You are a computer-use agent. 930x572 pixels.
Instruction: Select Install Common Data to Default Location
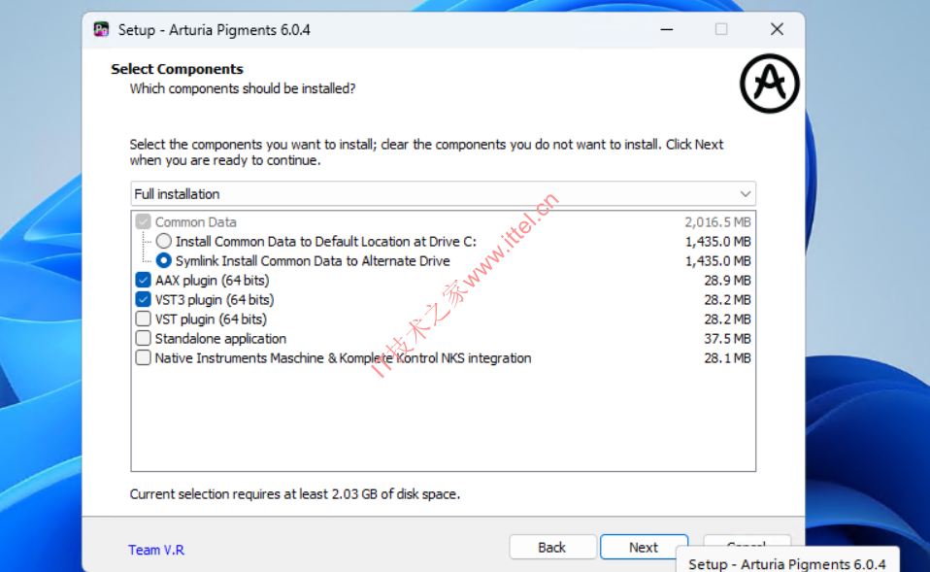click(x=163, y=242)
